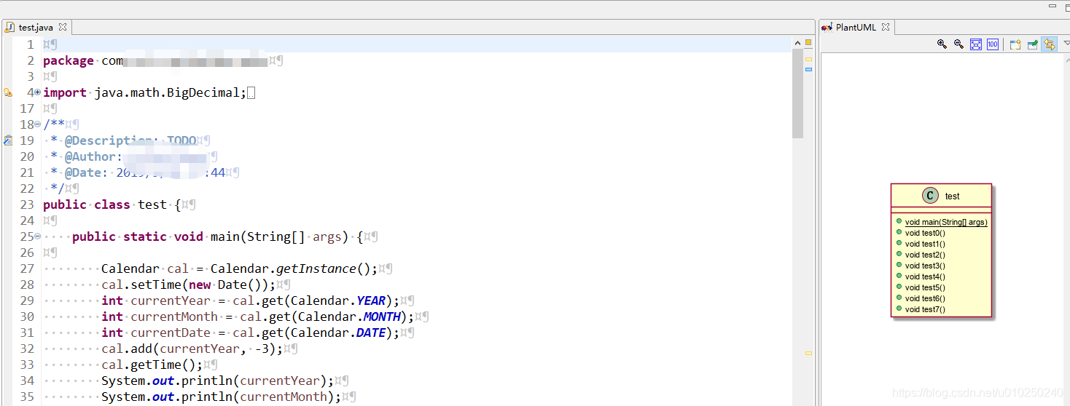The width and height of the screenshot is (1070, 406).
Task: Click the task marker beside line 19
Action: click(x=7, y=140)
